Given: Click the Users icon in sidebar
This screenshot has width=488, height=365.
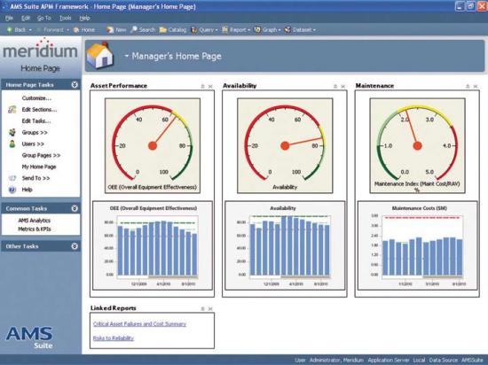Looking at the screenshot, I should pos(12,144).
